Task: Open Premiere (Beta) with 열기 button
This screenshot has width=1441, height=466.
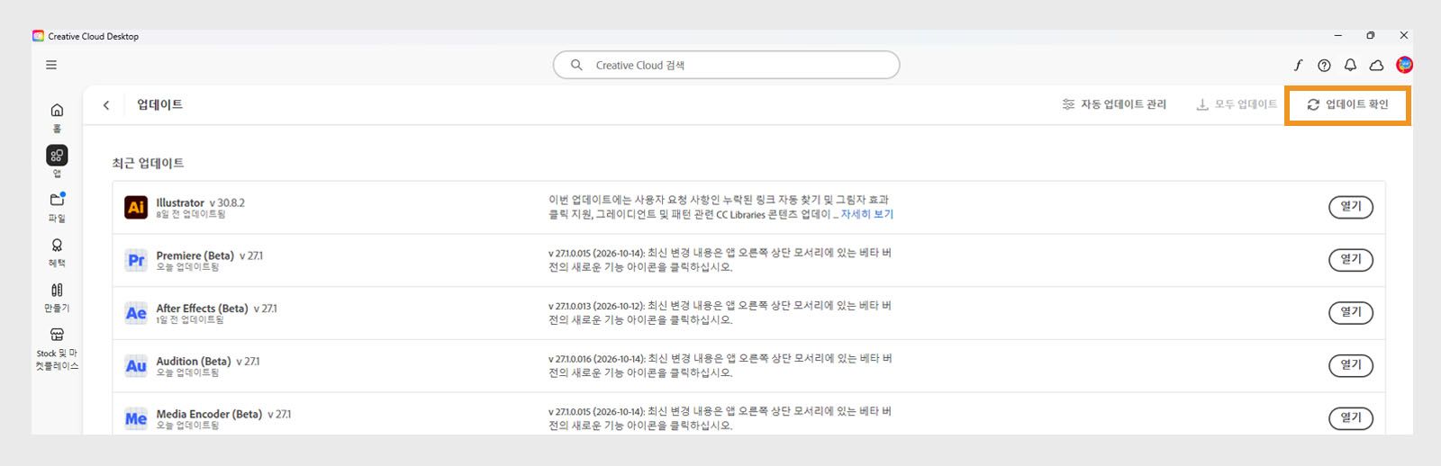Action: [x=1351, y=260]
